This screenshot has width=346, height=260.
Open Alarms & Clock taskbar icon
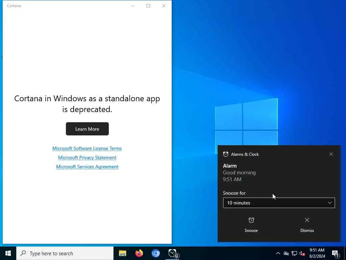(x=173, y=253)
